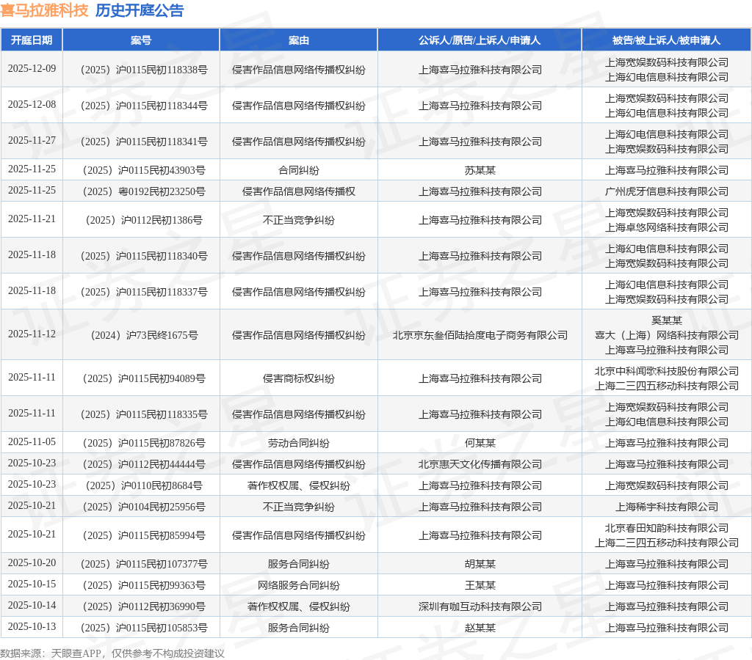Select date cell 2025-11-12
This screenshot has width=752, height=660.
(x=32, y=334)
